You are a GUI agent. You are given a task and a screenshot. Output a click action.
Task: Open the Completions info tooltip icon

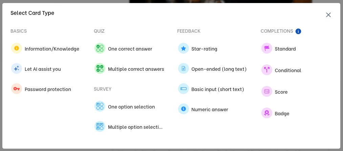(x=298, y=31)
